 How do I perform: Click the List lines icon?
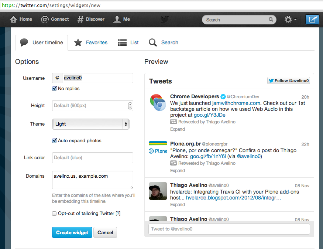[122, 42]
